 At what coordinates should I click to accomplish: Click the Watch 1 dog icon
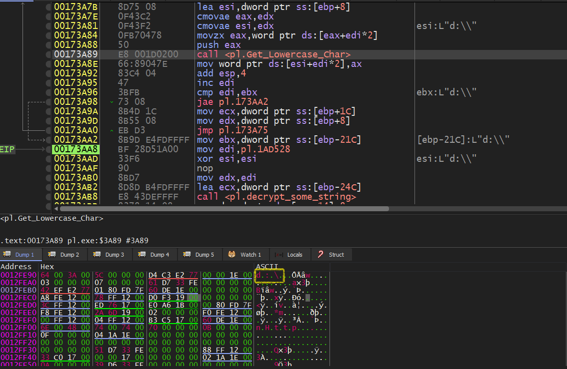(x=232, y=254)
